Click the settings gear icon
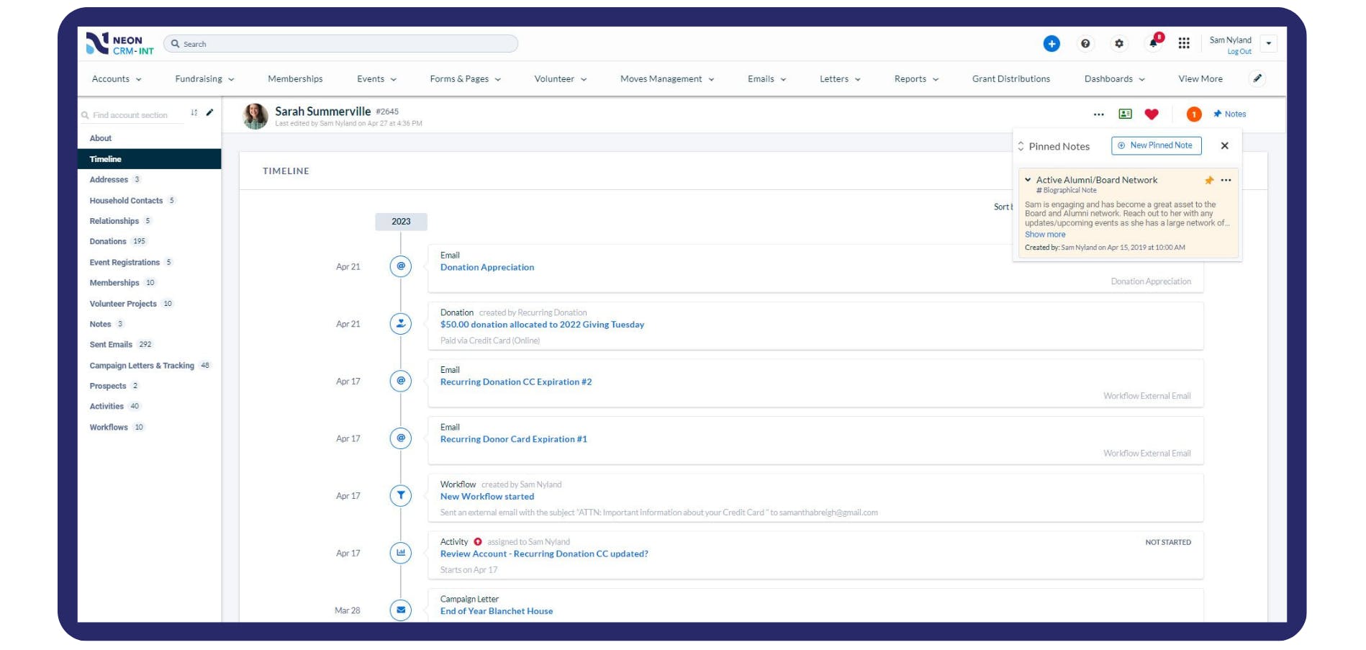Screen dimensions: 1366x650 point(1119,43)
